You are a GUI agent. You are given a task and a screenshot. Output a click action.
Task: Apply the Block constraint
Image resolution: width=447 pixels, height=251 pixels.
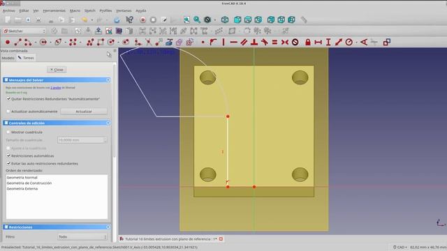pyautogui.click(x=295, y=43)
